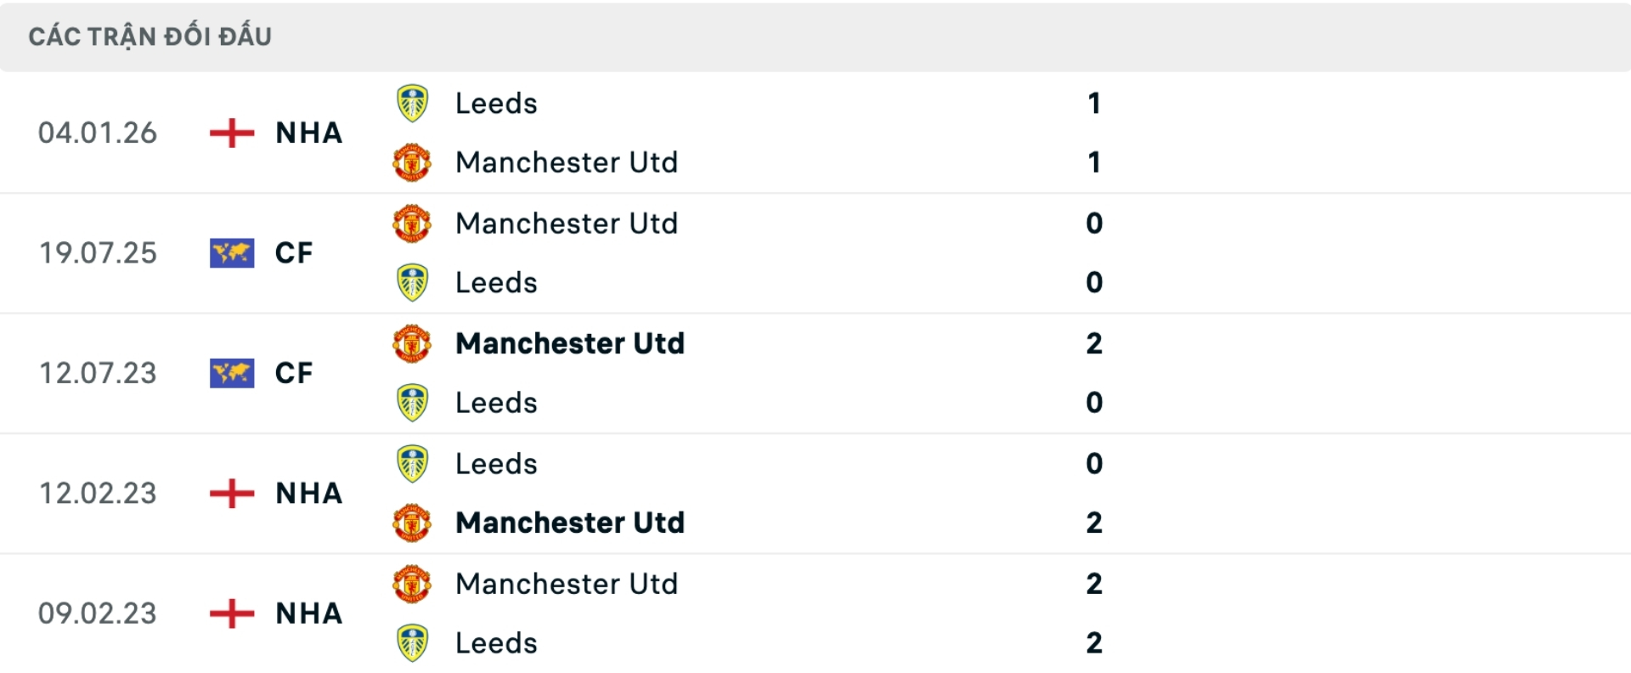Click England flag icon beside 12.02.23
The image size is (1631, 673).
[x=232, y=494]
